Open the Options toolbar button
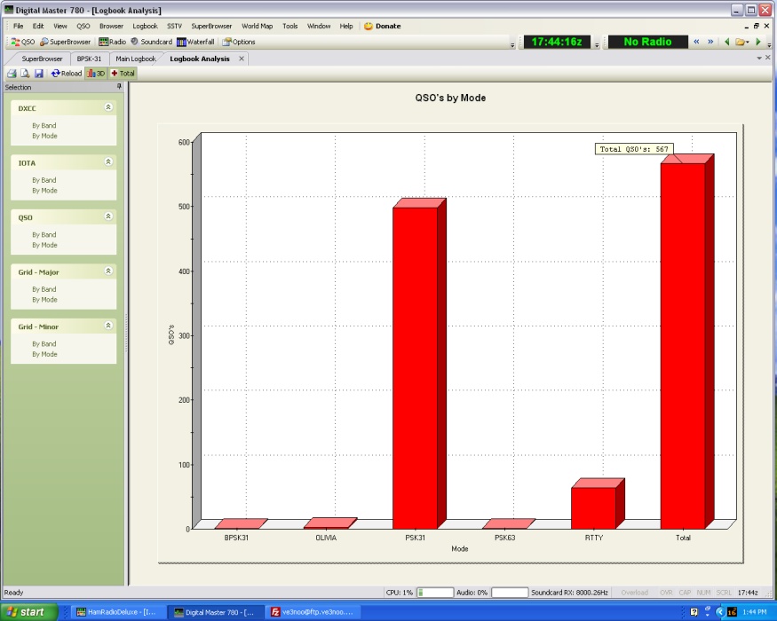 (x=238, y=42)
